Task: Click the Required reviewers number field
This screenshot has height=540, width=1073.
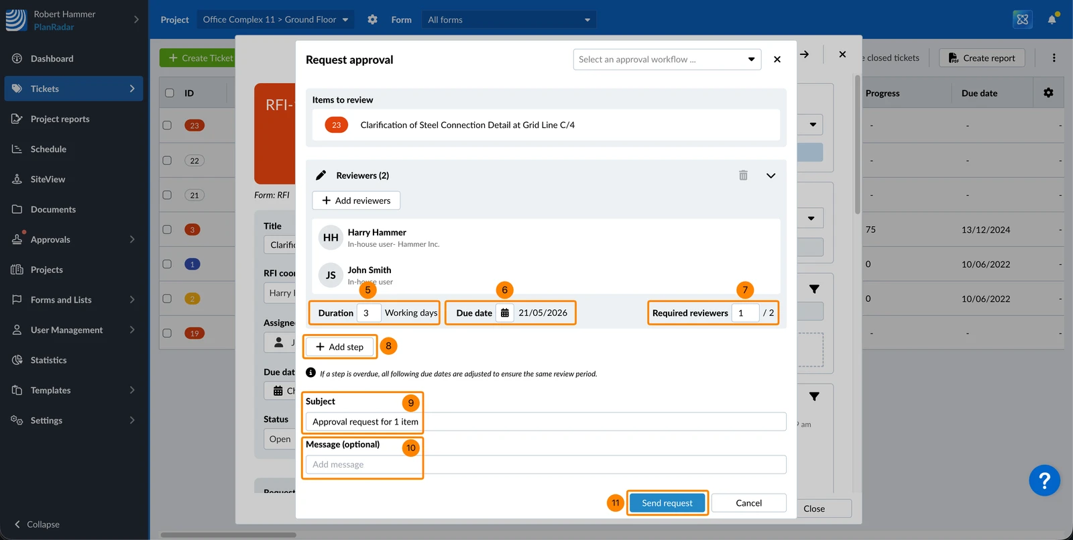Action: [x=745, y=313]
